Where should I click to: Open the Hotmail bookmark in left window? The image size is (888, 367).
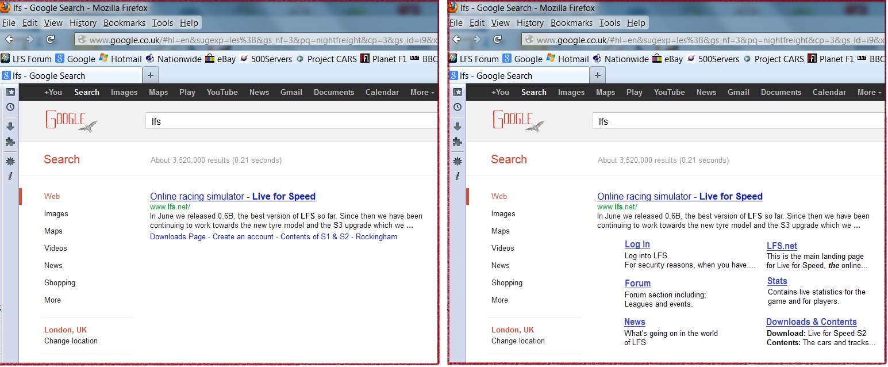(120, 59)
